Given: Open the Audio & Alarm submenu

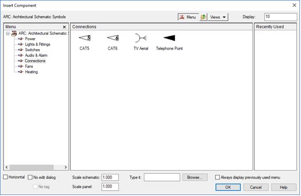Looking at the screenshot, I should (37, 55).
